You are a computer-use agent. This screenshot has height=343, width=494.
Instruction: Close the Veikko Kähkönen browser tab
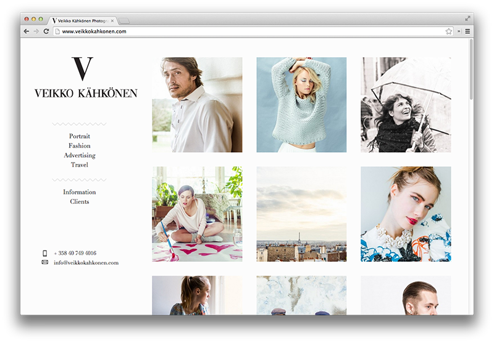[x=112, y=20]
